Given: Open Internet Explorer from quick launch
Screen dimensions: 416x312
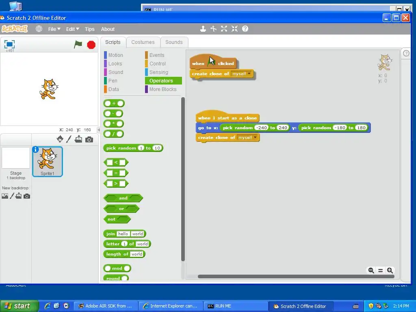Looking at the screenshot, I should pos(48,306).
